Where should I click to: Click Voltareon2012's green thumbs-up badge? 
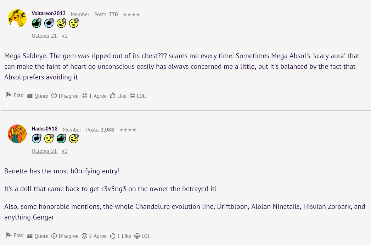36,23
